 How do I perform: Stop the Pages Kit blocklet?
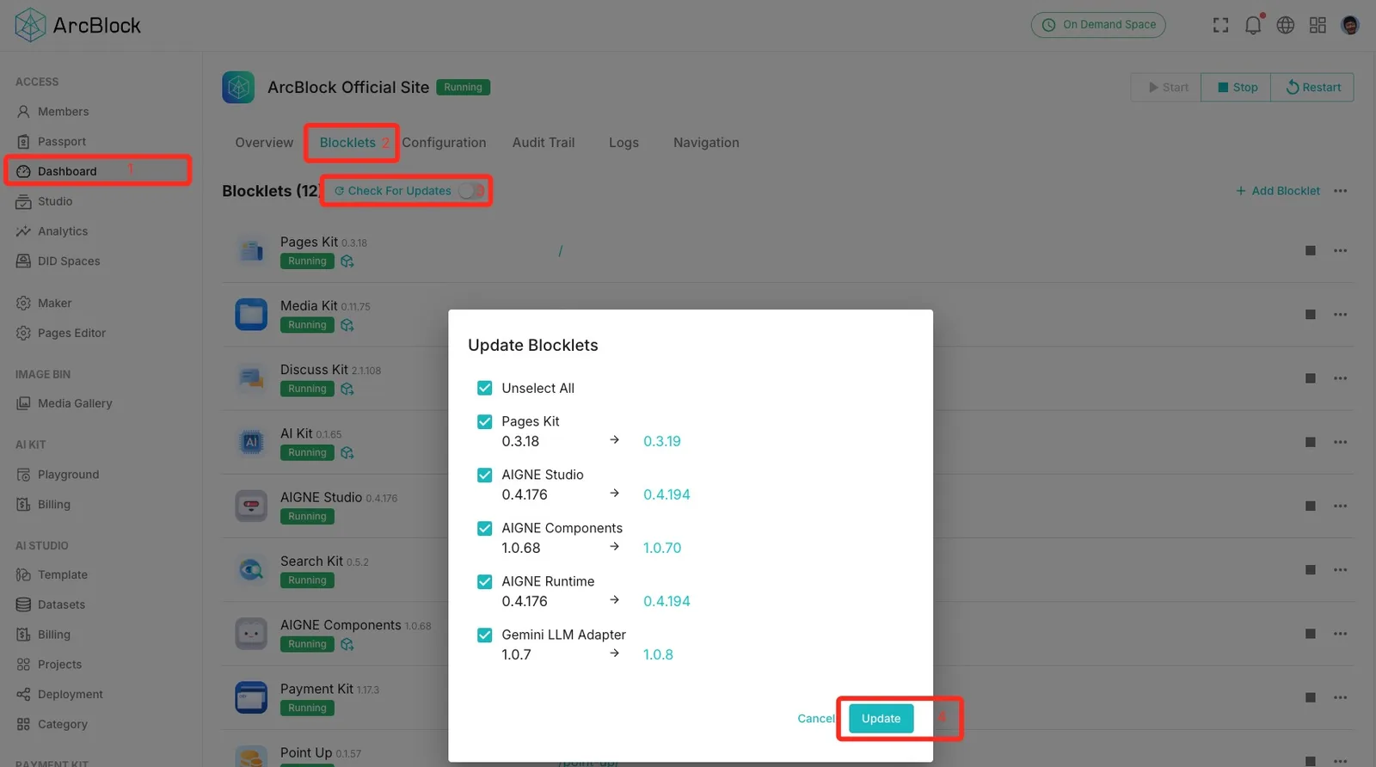[x=1310, y=251]
